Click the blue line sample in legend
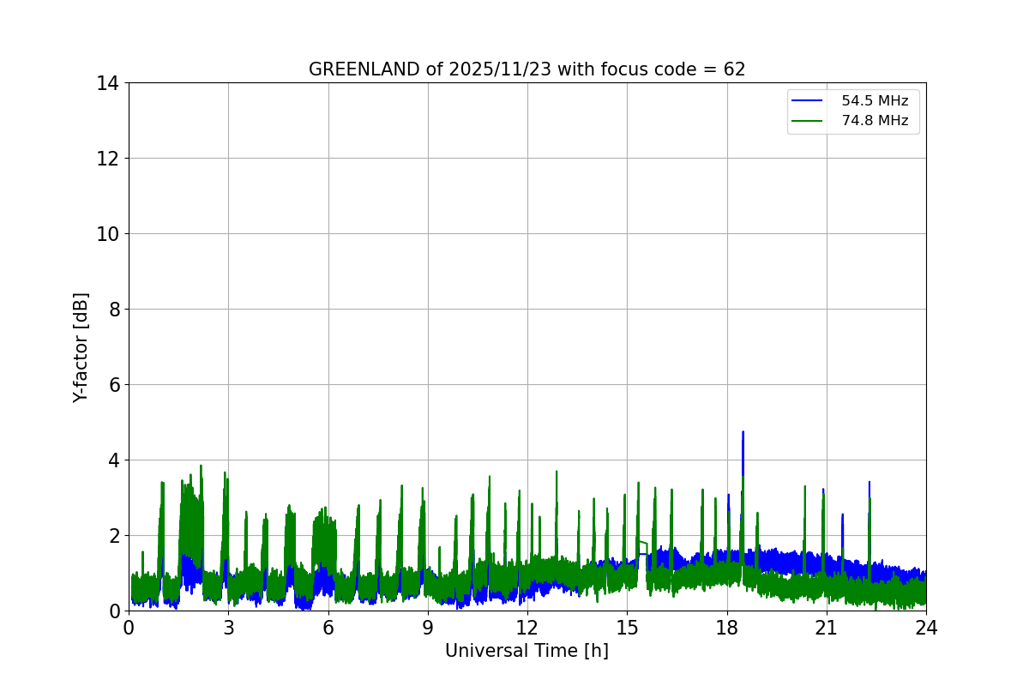 (808, 101)
